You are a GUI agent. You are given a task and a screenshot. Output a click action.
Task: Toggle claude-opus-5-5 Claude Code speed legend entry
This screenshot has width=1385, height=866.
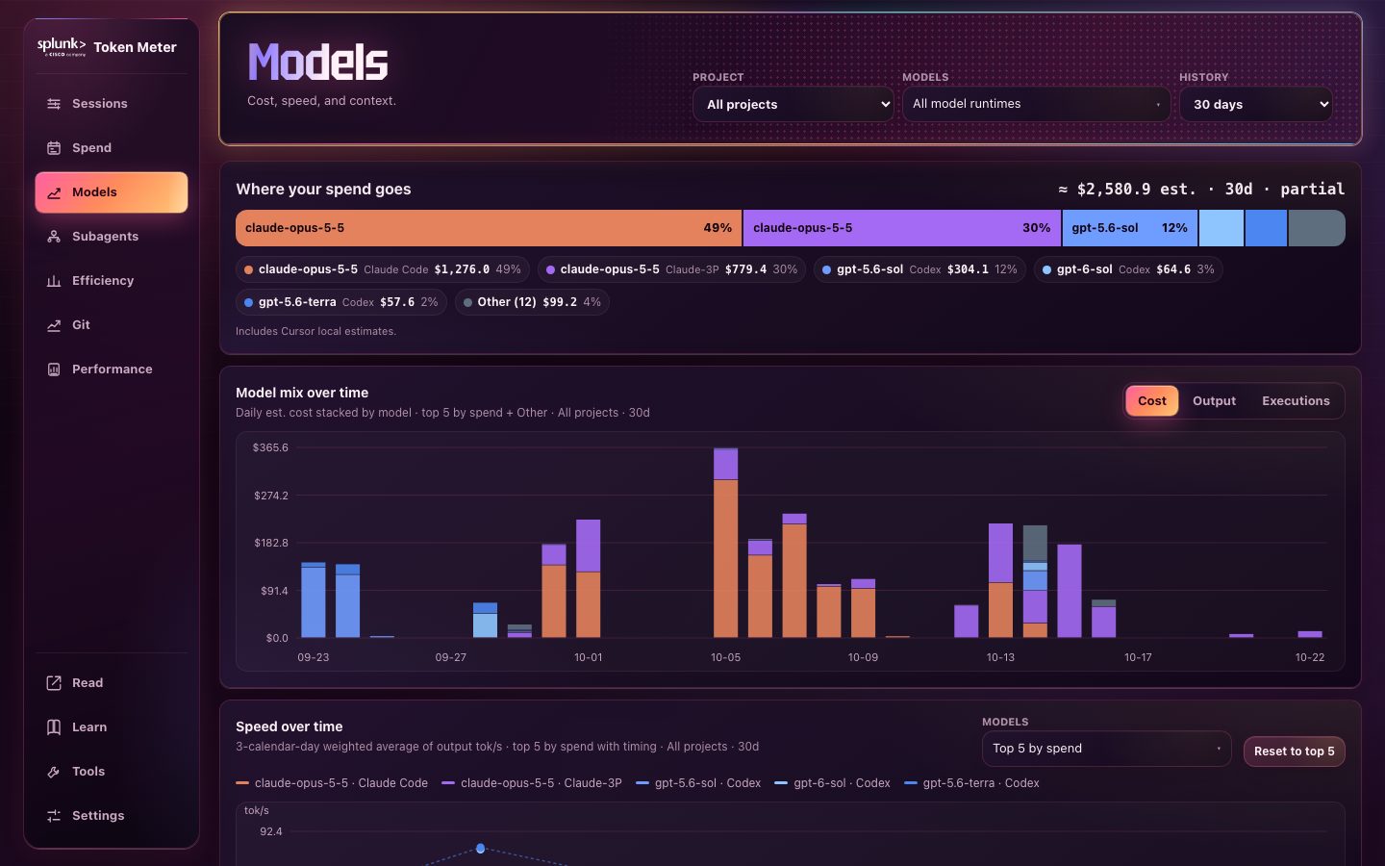pos(332,783)
